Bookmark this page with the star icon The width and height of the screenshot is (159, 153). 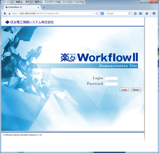[135, 13]
